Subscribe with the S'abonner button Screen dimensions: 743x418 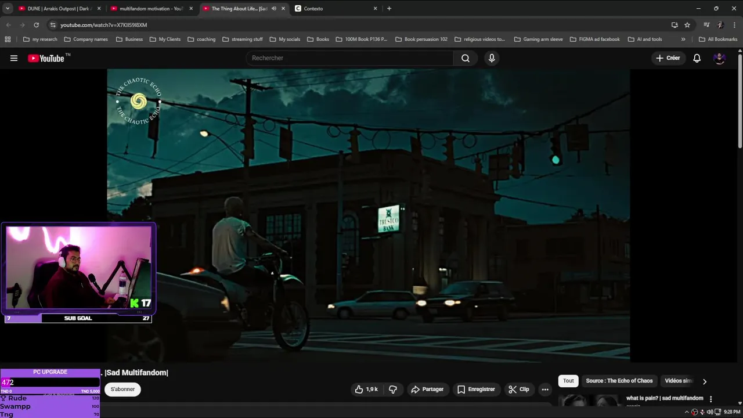123,390
